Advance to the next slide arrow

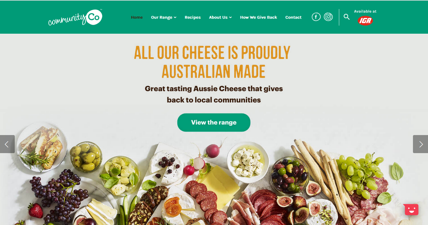420,144
